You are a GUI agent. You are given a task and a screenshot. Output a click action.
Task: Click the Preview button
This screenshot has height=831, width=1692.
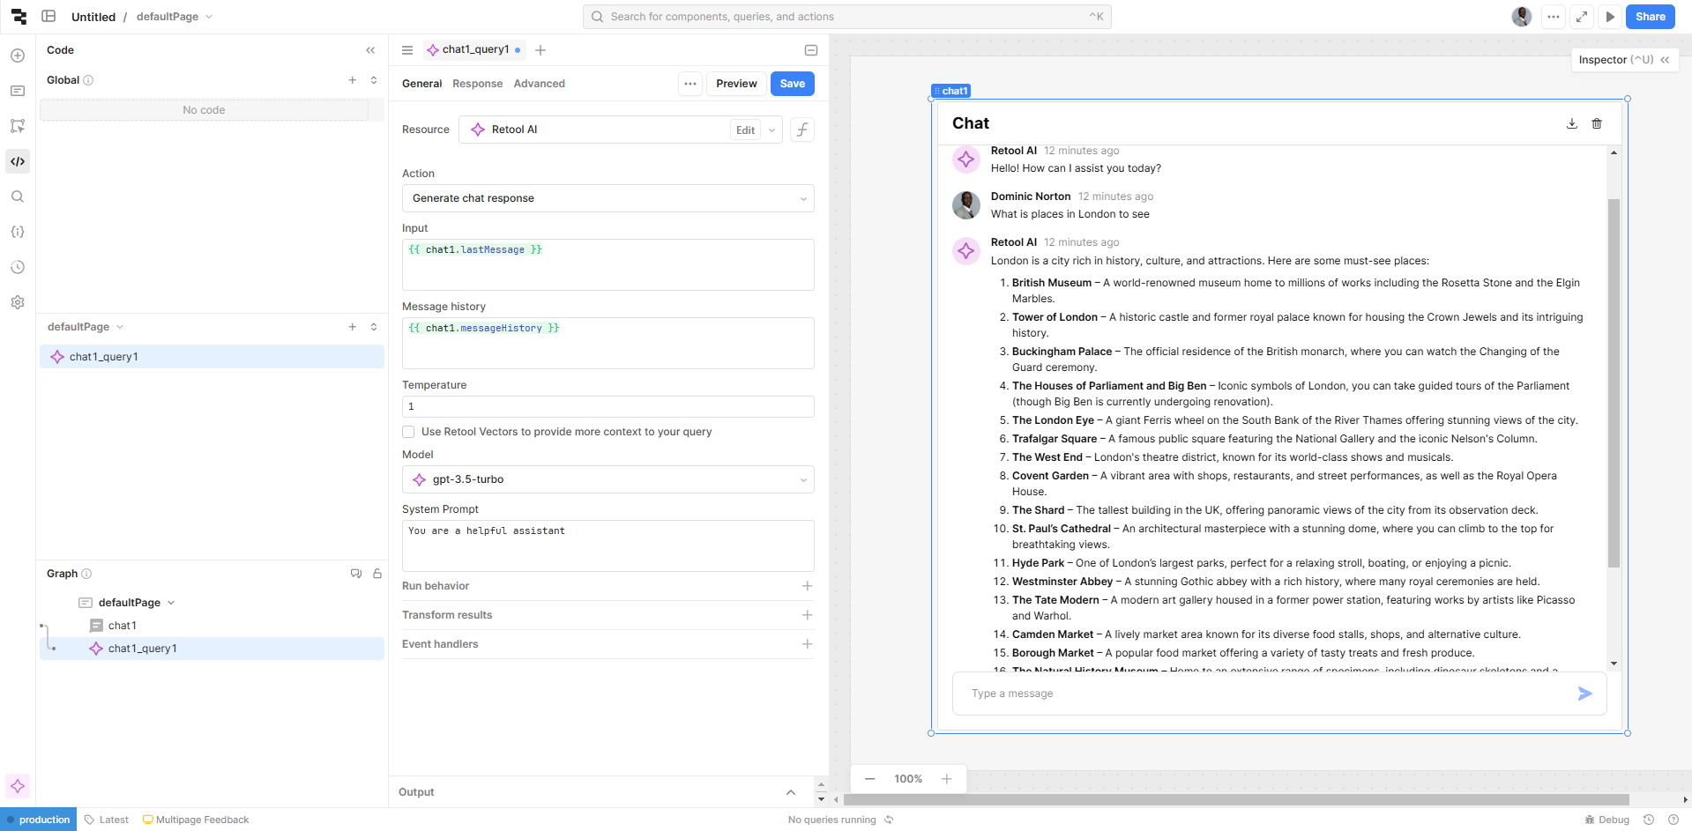point(736,84)
